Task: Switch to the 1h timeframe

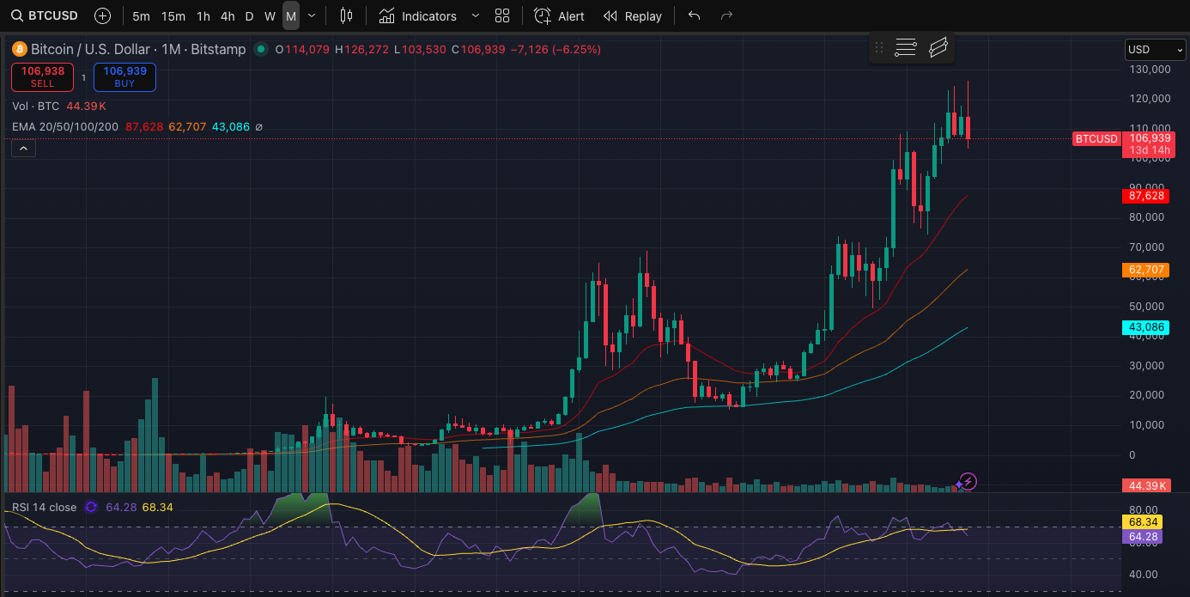Action: (x=203, y=15)
